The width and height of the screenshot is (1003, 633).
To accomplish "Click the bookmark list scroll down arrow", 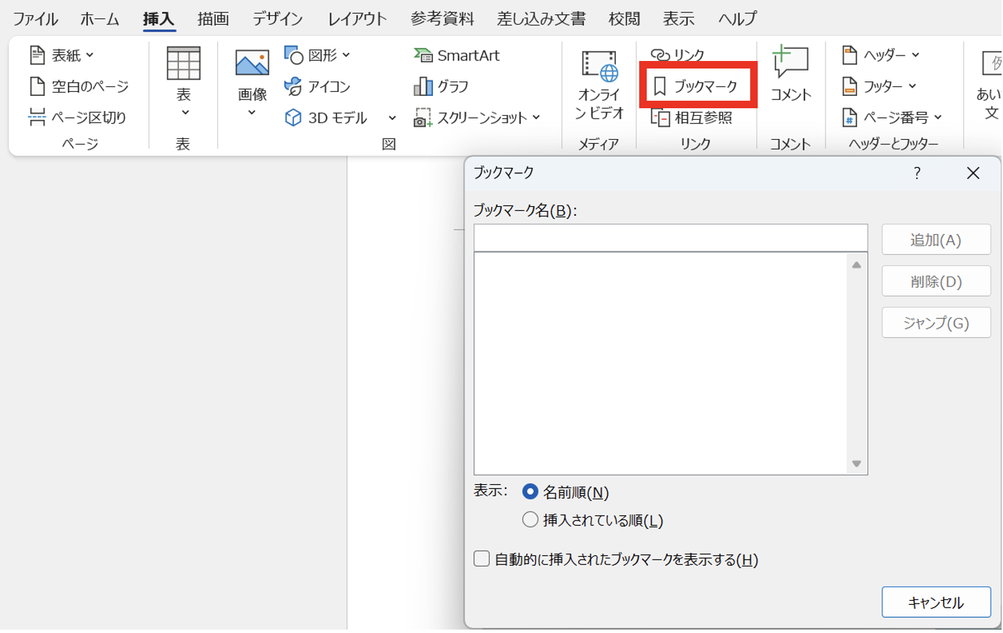I will coord(856,464).
